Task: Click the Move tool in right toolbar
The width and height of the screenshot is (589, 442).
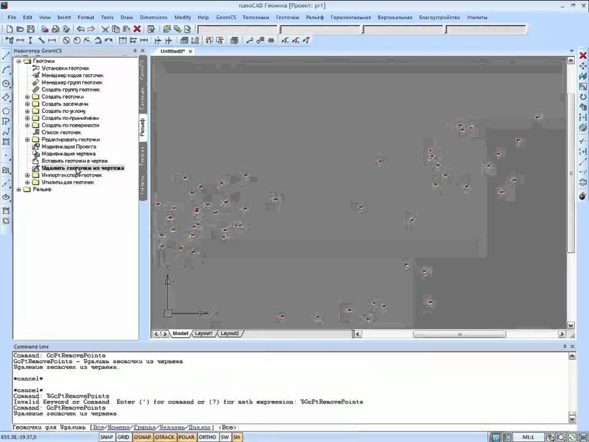Action: (x=583, y=66)
